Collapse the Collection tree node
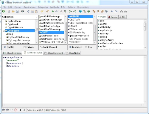Viewport: 149px width, 114px height. (x=4, y=31)
